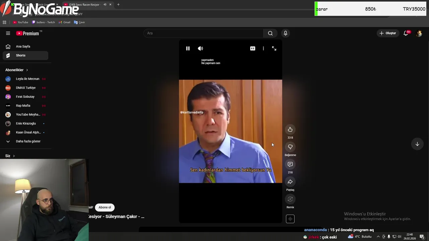The width and height of the screenshot is (429, 241).
Task: Open the clock showing 22:48
Action: pyautogui.click(x=410, y=237)
